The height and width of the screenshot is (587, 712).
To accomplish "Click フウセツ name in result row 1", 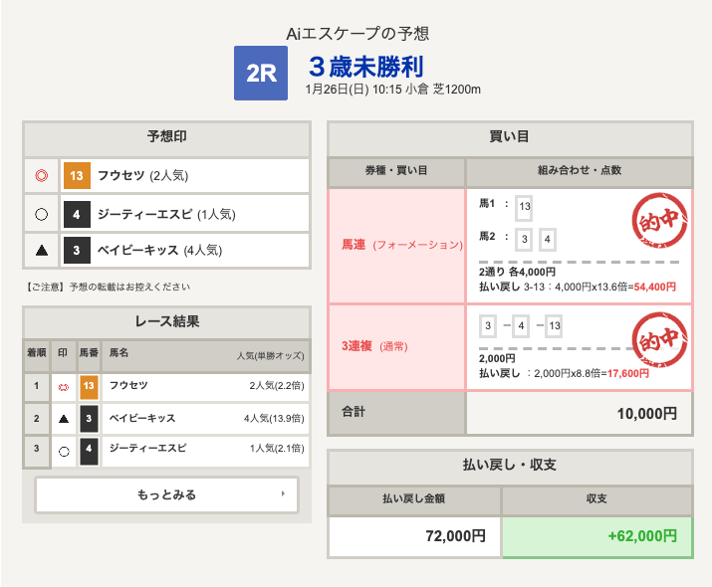I will pyautogui.click(x=128, y=386).
